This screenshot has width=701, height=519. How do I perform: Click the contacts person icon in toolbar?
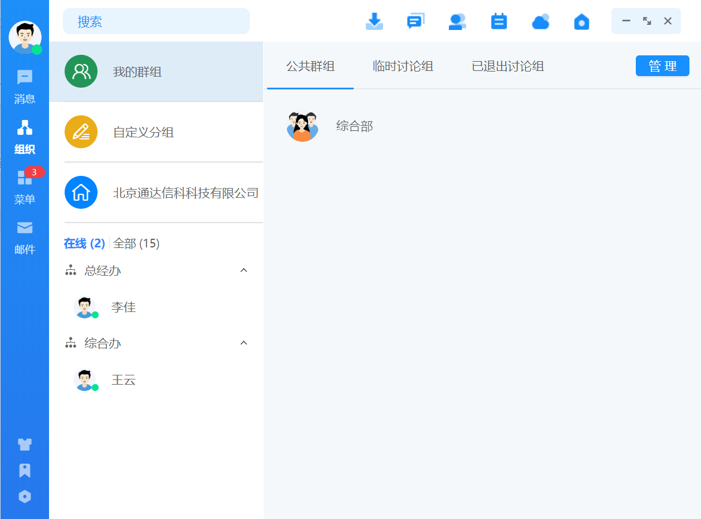pos(457,21)
